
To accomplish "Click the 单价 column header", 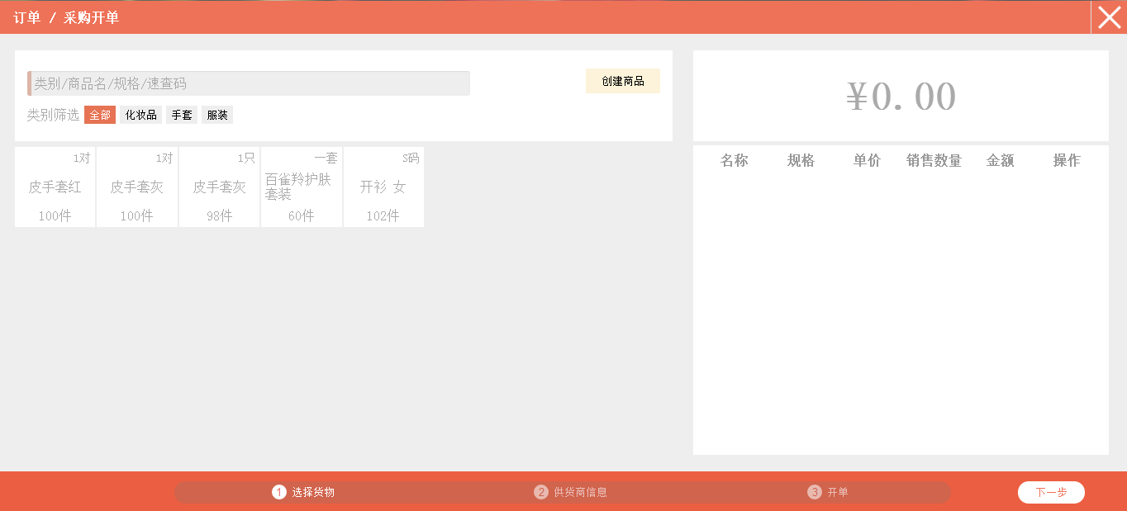I will [867, 161].
